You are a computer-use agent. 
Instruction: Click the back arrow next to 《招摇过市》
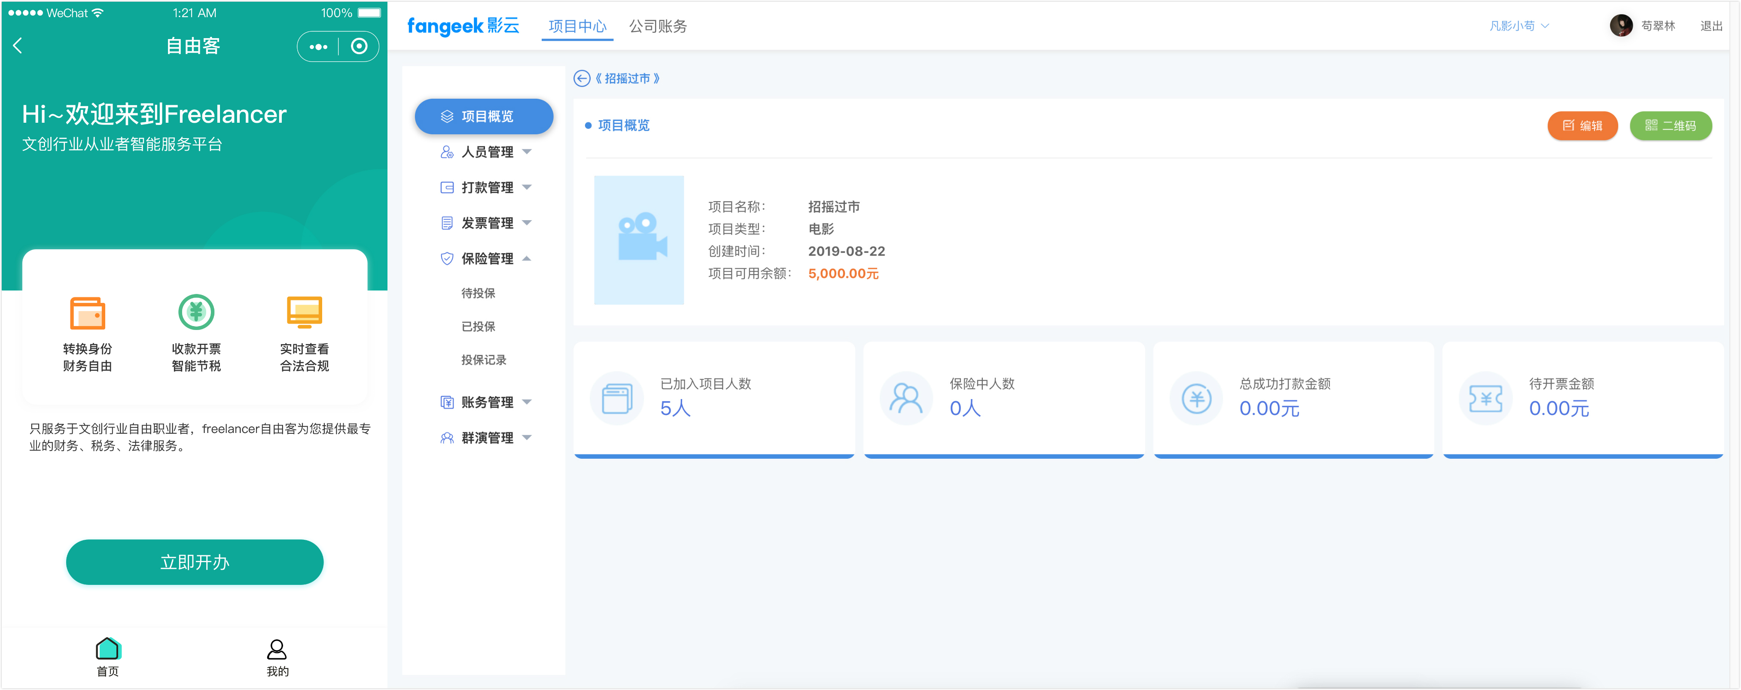point(581,79)
